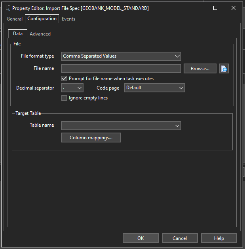Select the Advanced sub-tab
245x249 pixels.
pyautogui.click(x=40, y=34)
